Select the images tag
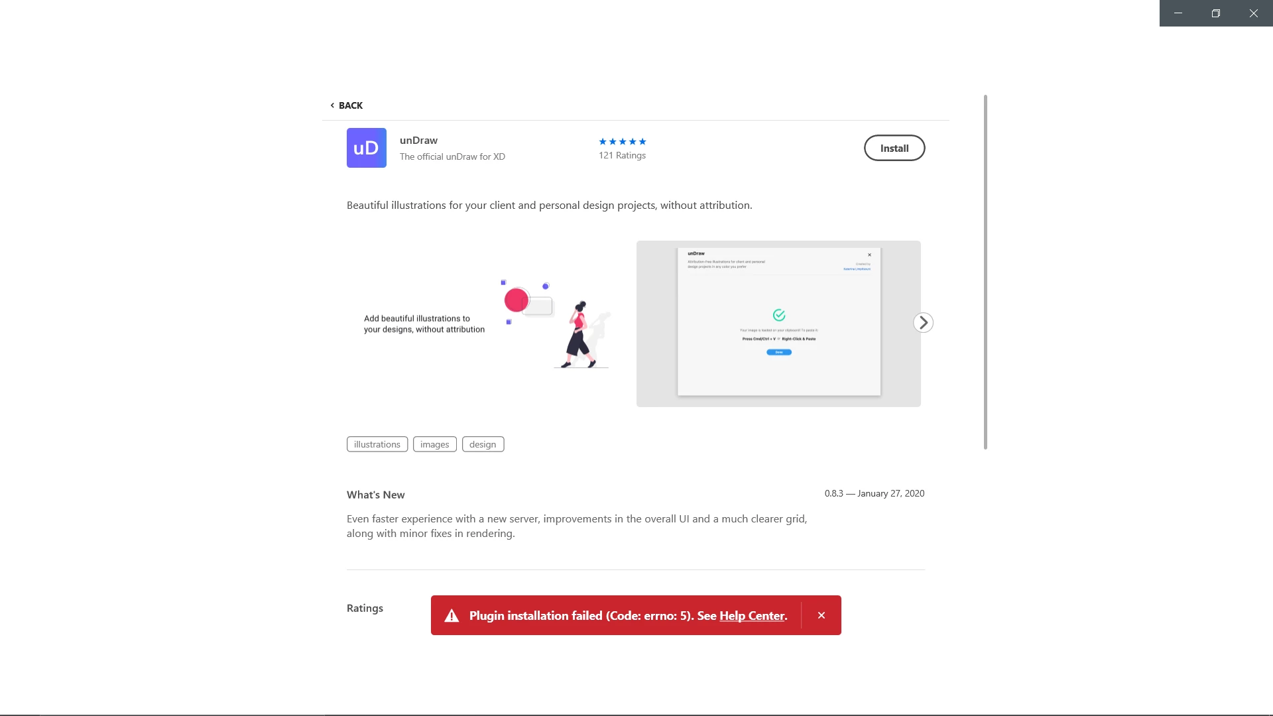The height and width of the screenshot is (716, 1273). 434,444
